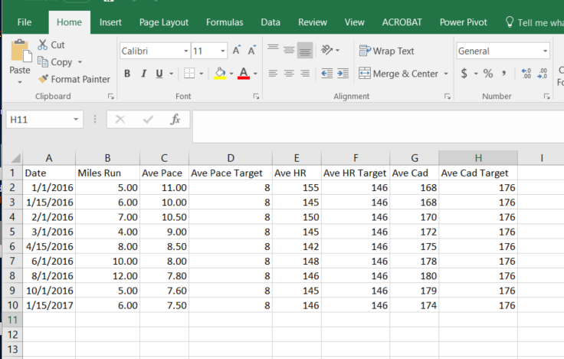564x359 pixels.
Task: Open the Power Pivot tab
Action: pyautogui.click(x=464, y=22)
